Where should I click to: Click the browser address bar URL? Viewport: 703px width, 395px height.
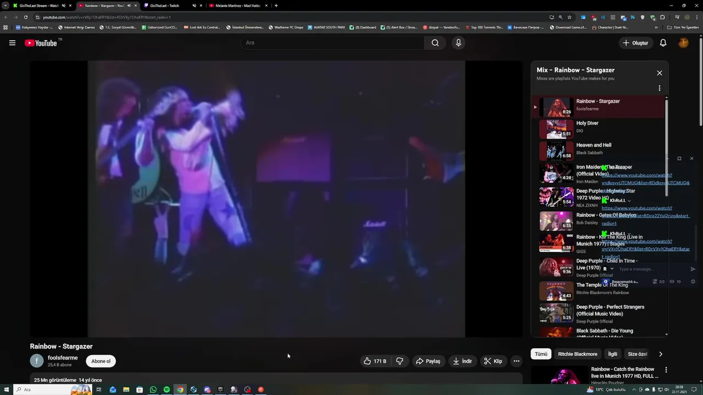pyautogui.click(x=107, y=17)
